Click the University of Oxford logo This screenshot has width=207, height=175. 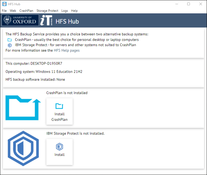pyautogui.click(x=20, y=20)
